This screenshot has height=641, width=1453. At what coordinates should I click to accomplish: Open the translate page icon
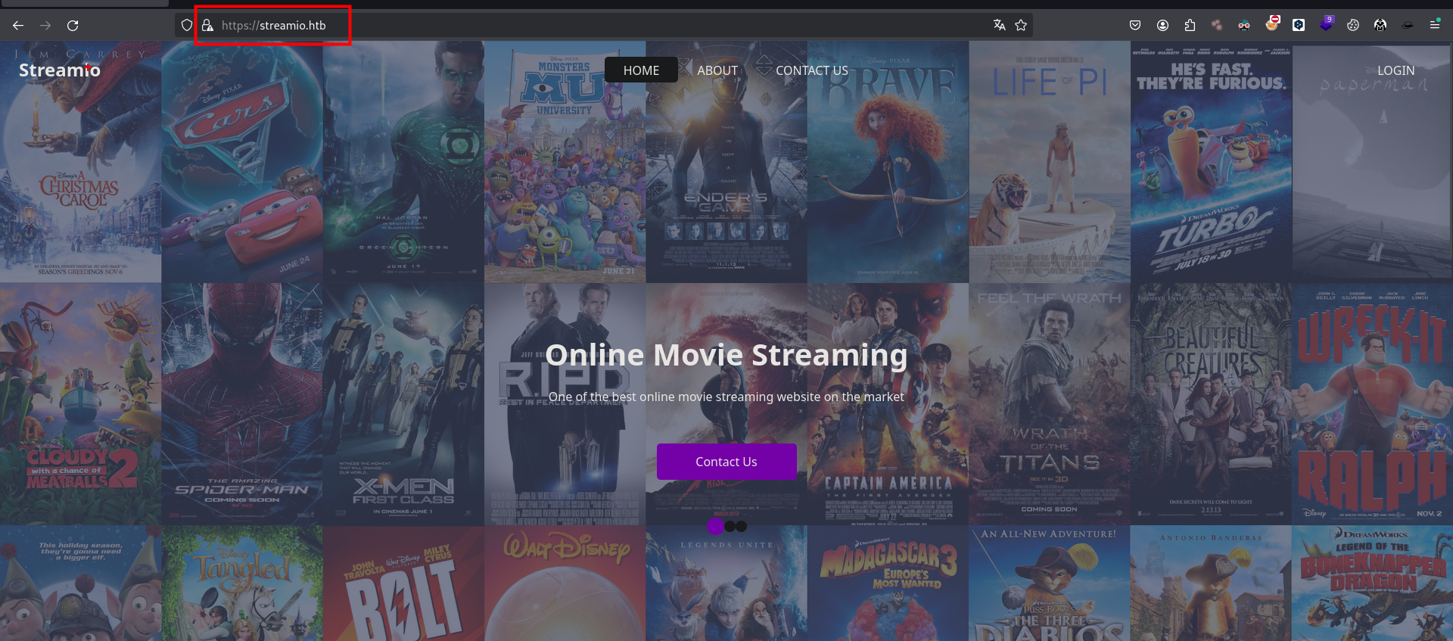(x=1000, y=26)
